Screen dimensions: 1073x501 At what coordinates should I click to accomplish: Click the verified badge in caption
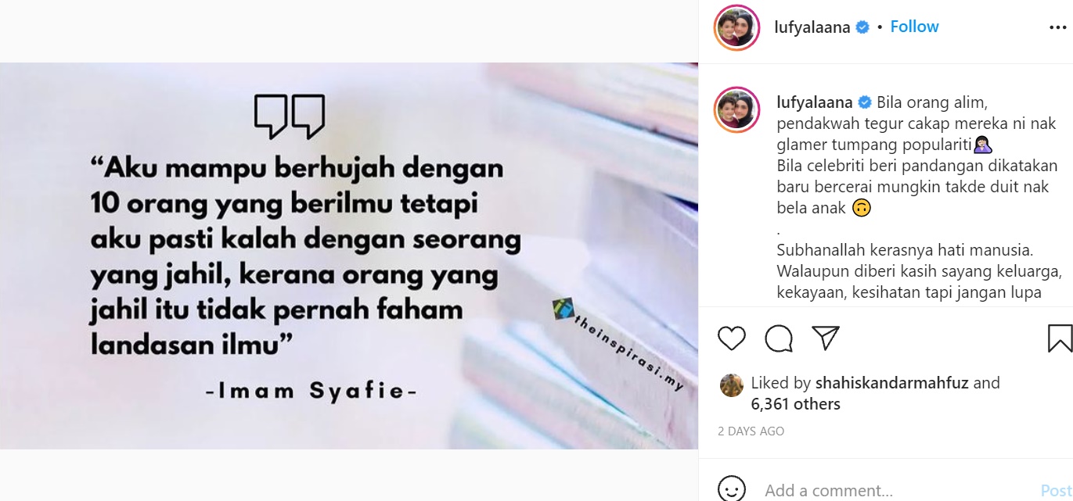point(865,102)
